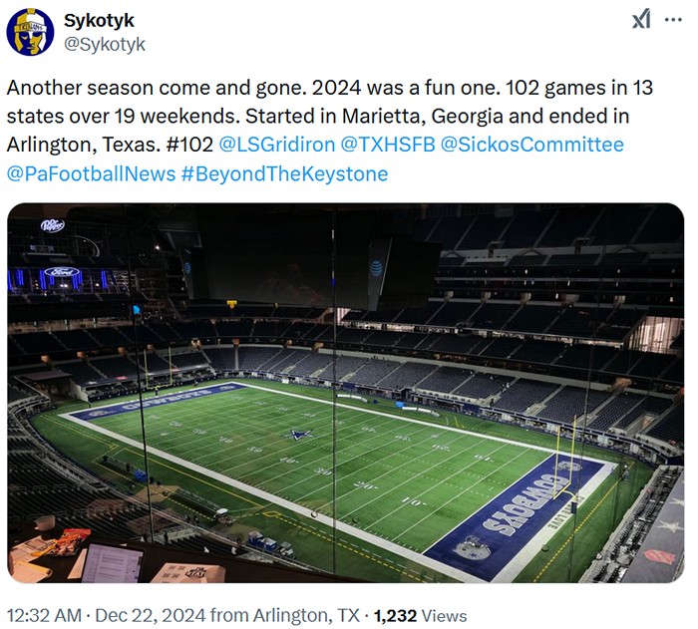Open the three-dot more options menu
The height and width of the screenshot is (629, 698).
point(673,20)
